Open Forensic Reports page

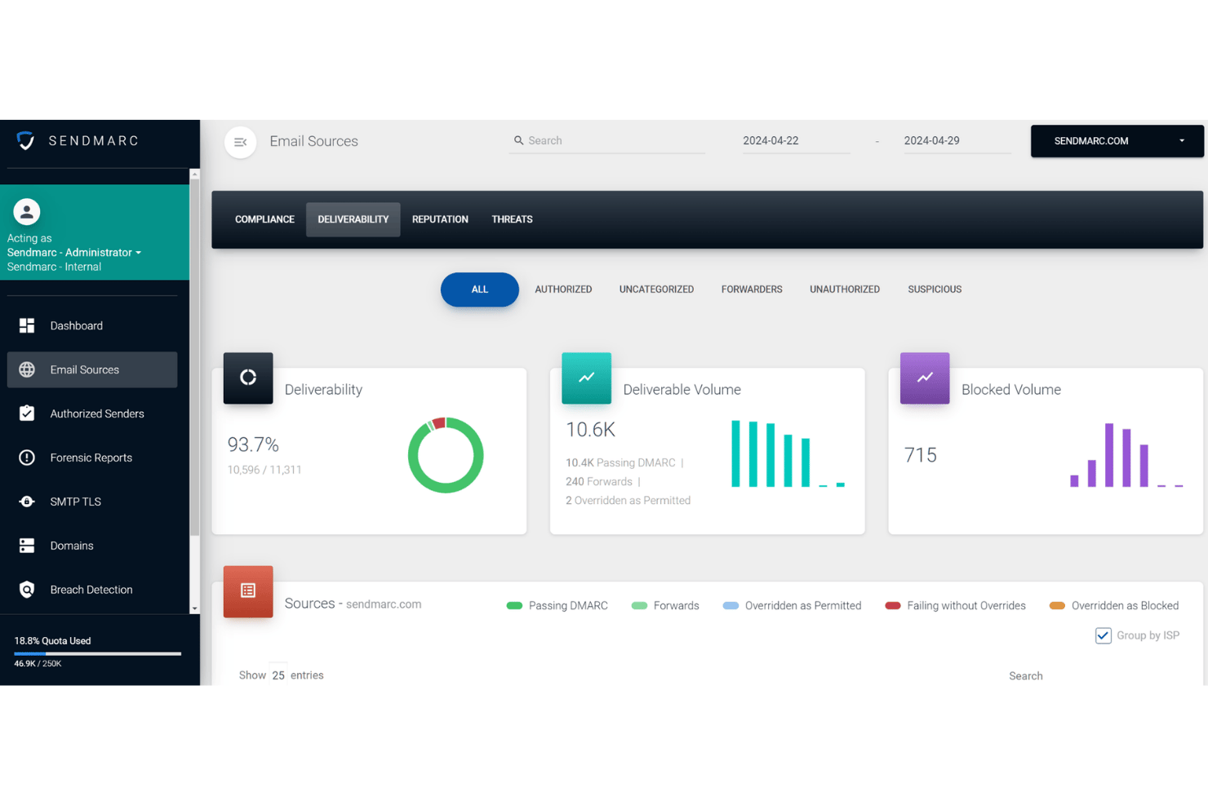coord(92,458)
